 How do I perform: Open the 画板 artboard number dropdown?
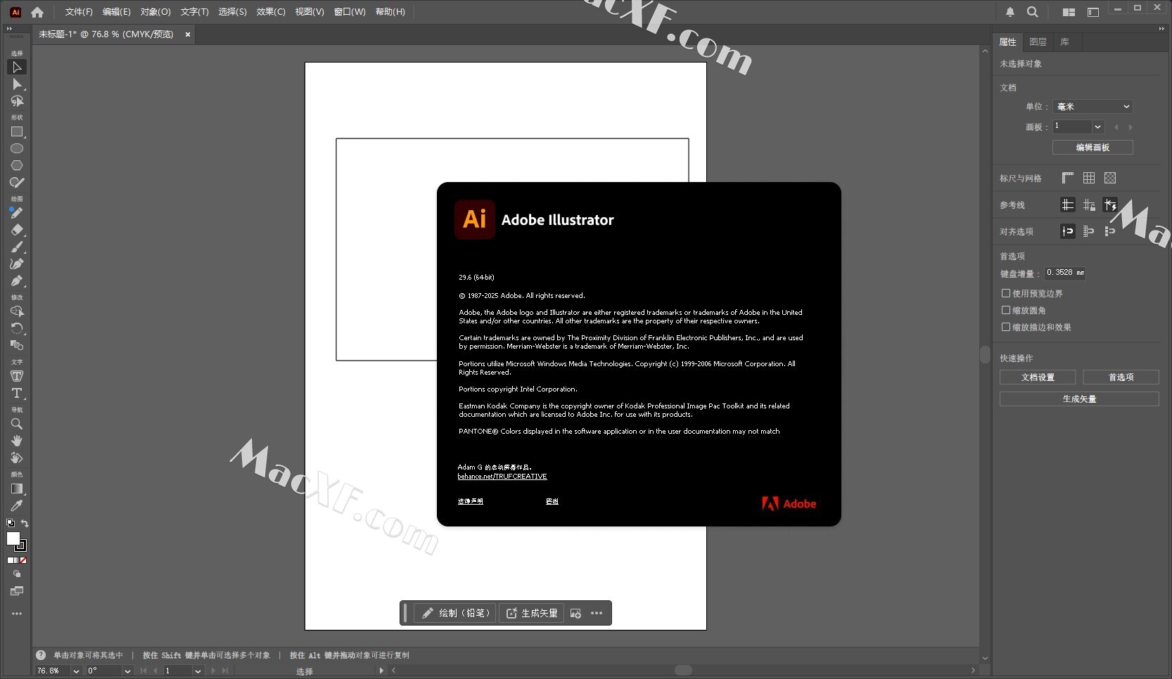[1097, 127]
